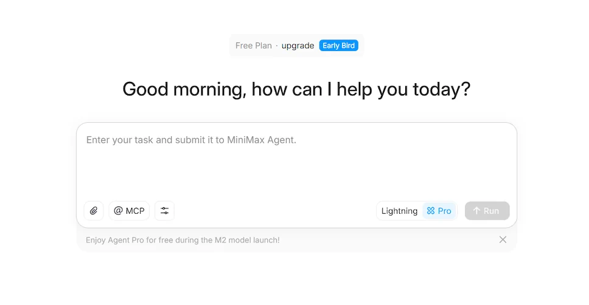Click the upgrade link

(x=298, y=46)
